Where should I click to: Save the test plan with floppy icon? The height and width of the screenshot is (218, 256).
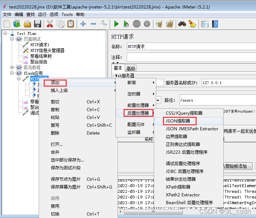coord(38,24)
